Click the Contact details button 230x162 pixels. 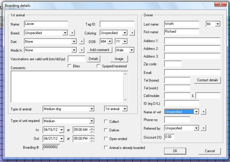(208, 80)
